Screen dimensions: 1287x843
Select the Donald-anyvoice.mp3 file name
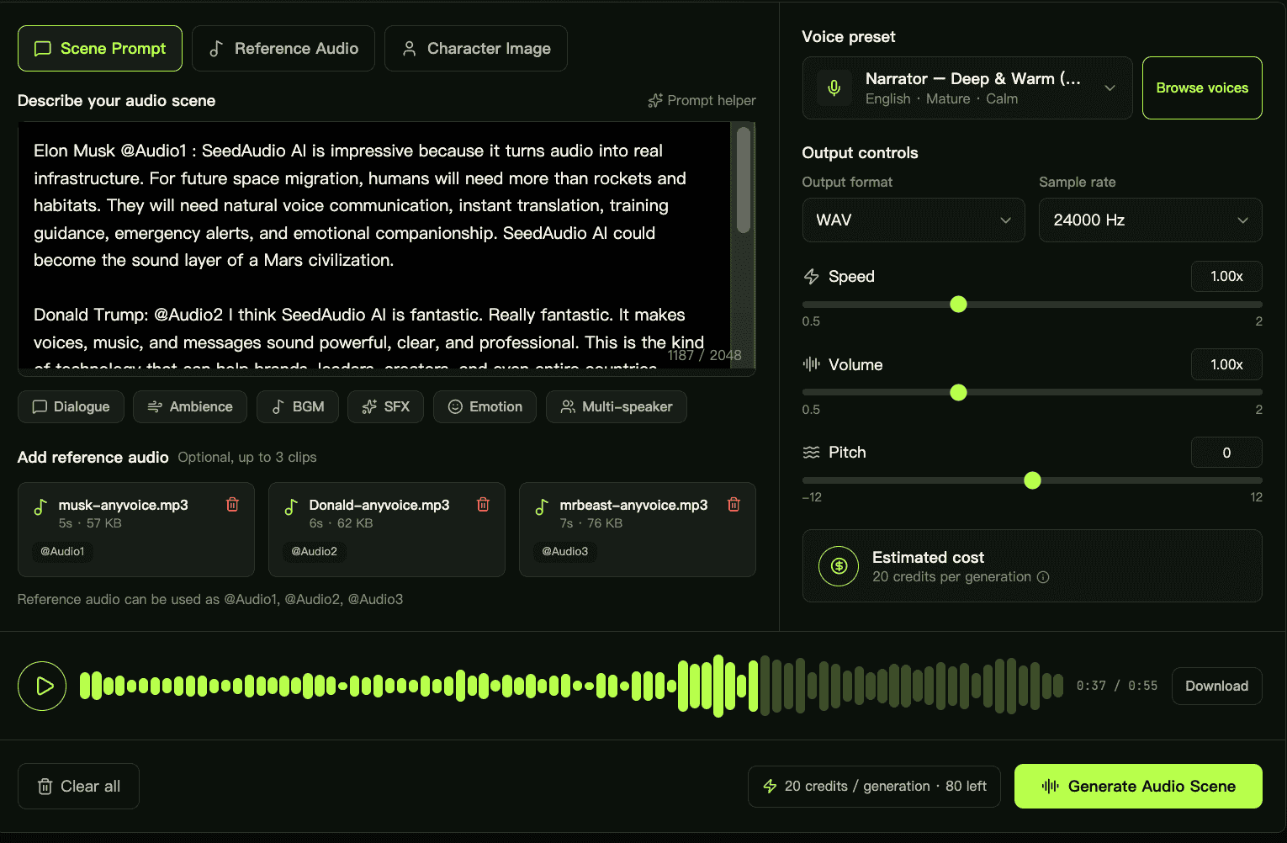pyautogui.click(x=379, y=506)
